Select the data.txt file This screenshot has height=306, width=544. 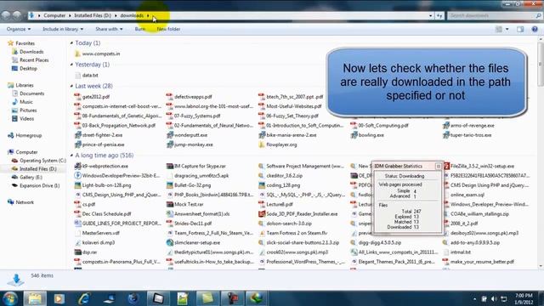(87, 76)
